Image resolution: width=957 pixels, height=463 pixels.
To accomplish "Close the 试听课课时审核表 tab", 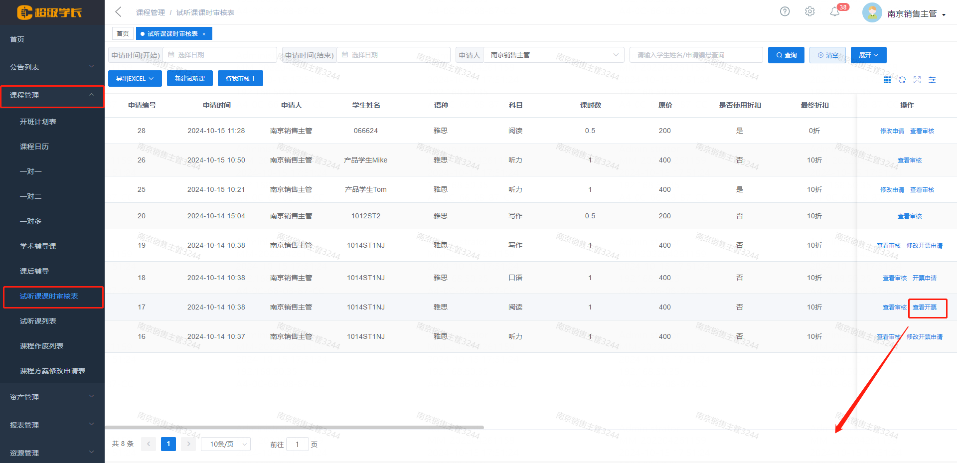I will click(x=204, y=34).
